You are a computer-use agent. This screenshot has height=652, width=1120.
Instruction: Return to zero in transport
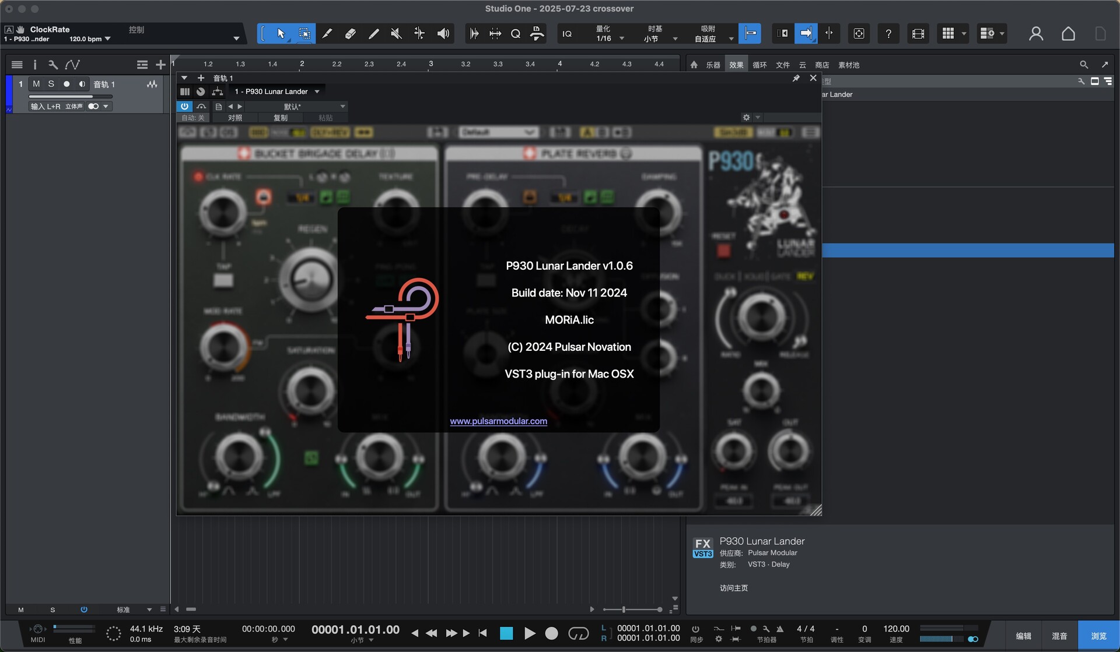(482, 633)
